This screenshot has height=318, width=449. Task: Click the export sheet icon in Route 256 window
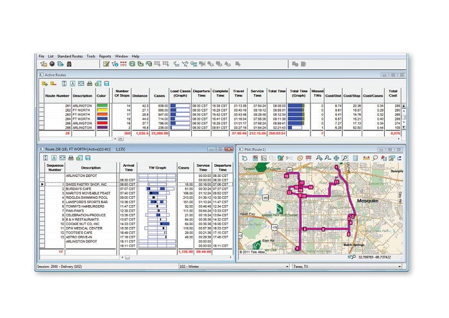click(80, 158)
